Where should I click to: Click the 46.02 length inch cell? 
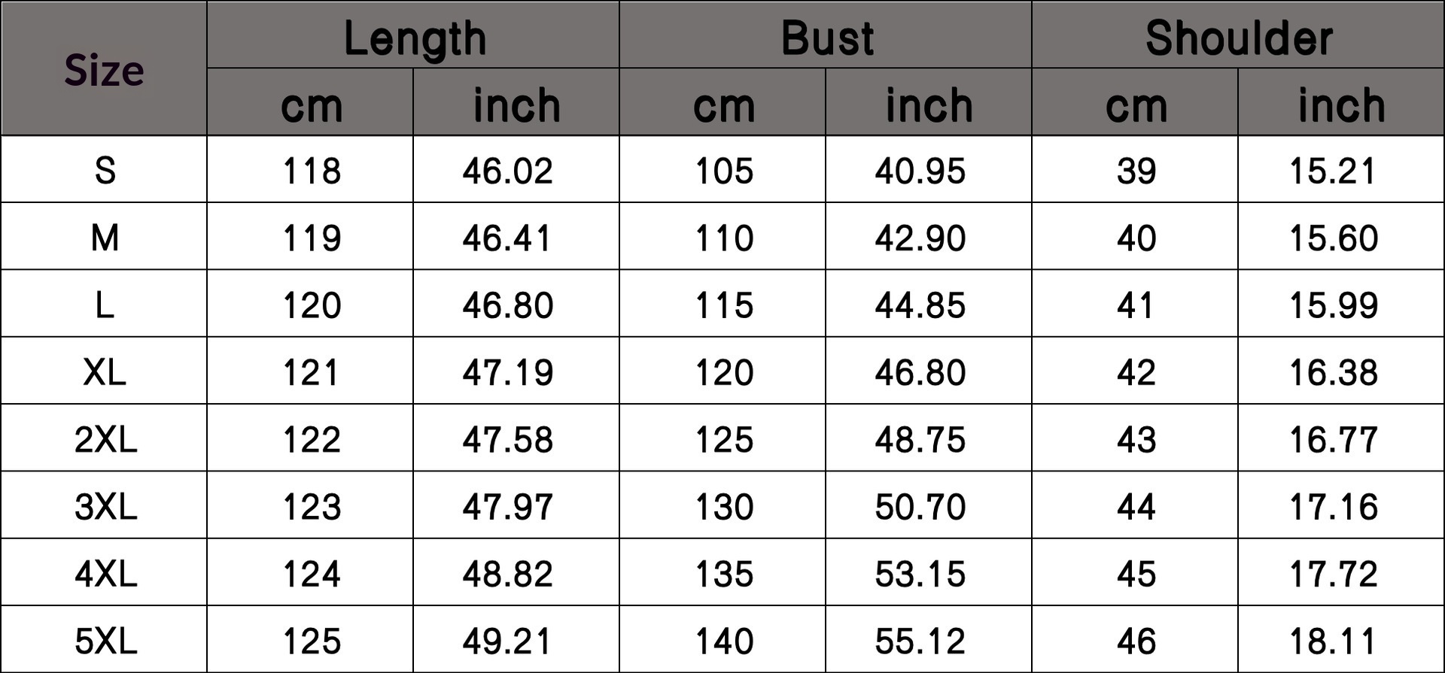[x=507, y=171]
